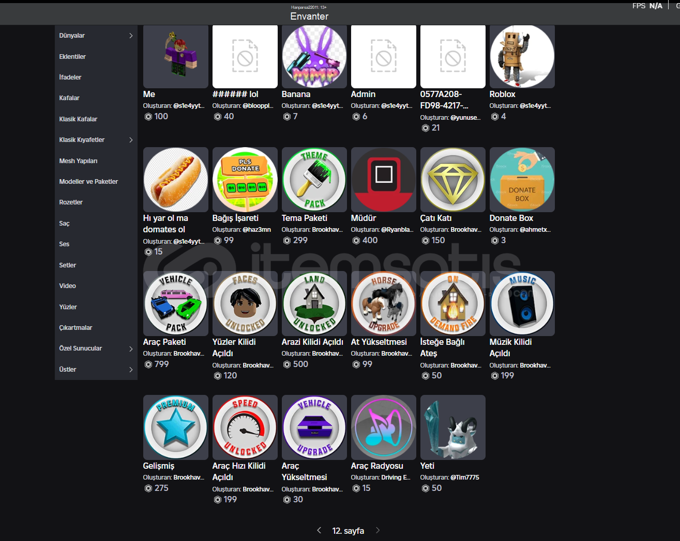
Task: Open the Music speaker icon
Action: [522, 304]
